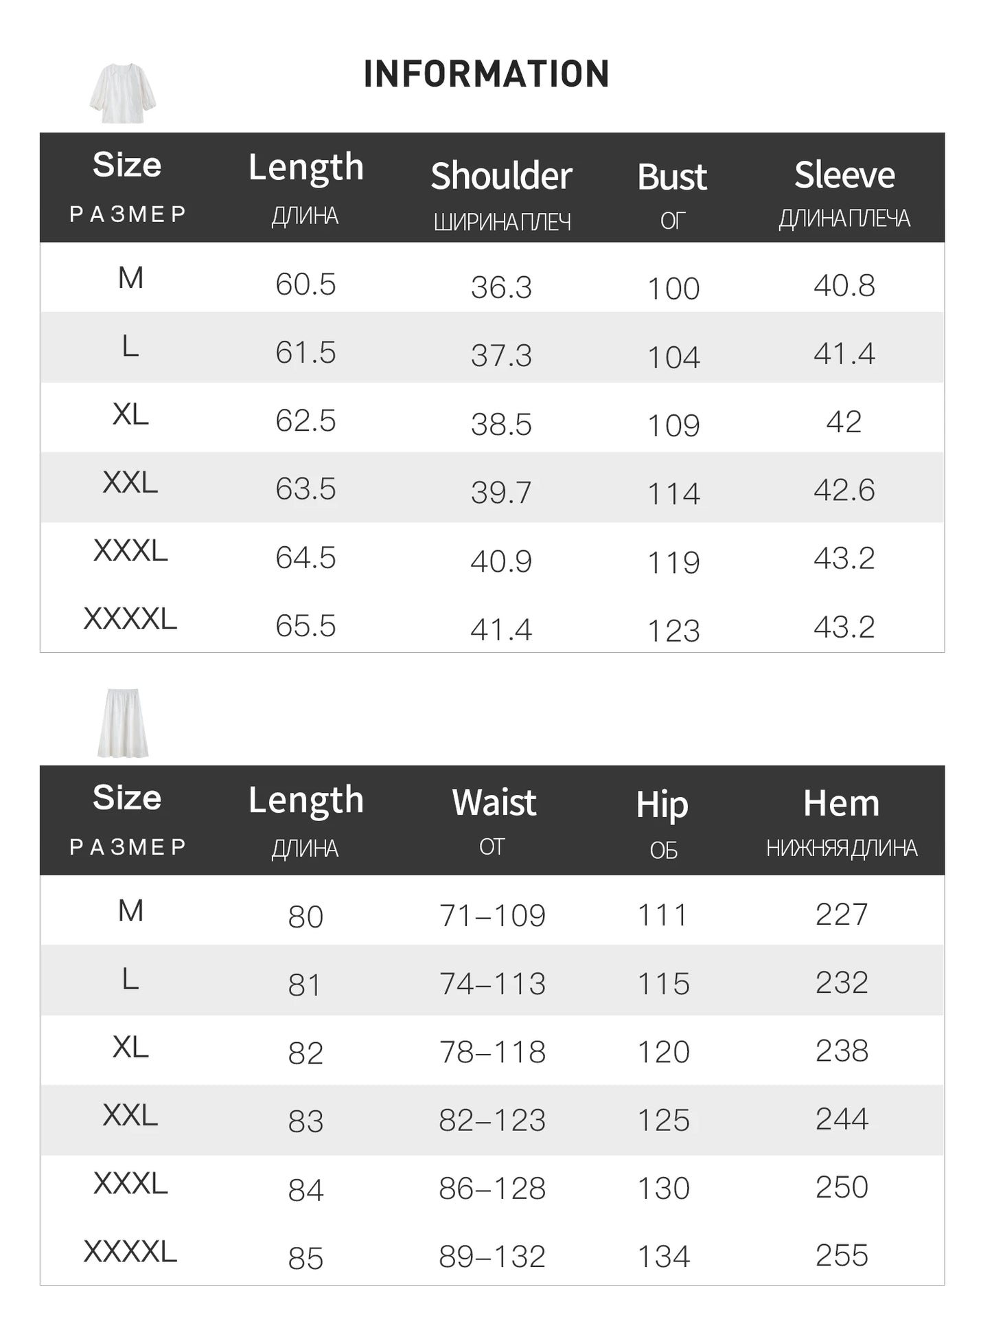The width and height of the screenshot is (992, 1324).
Task: Click the blouse length value 65.5
Action: [305, 627]
